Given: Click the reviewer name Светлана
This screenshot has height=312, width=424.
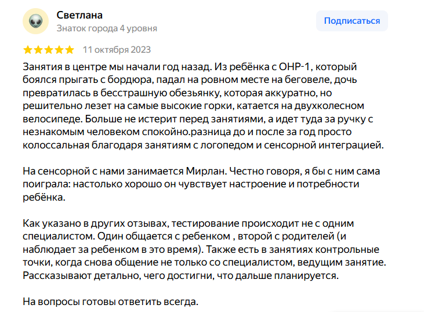Looking at the screenshot, I should point(79,15).
